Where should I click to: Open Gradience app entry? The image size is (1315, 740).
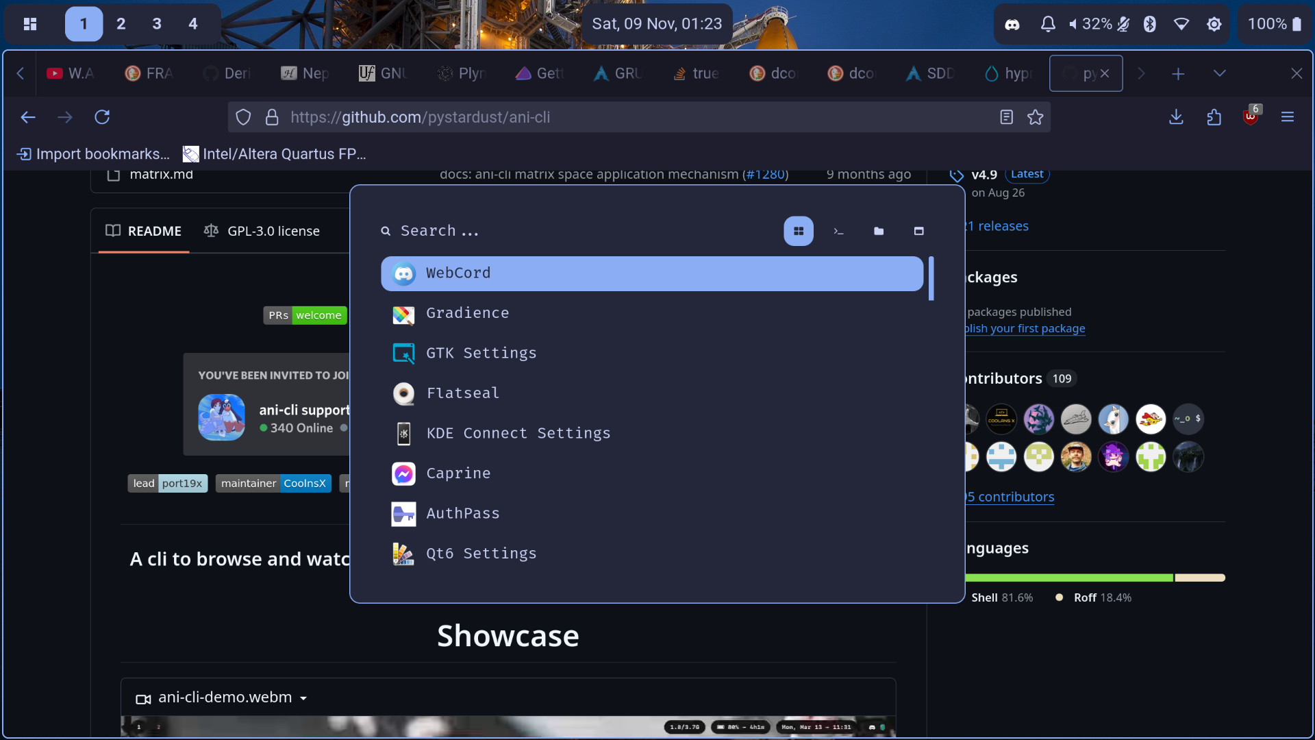(x=467, y=313)
